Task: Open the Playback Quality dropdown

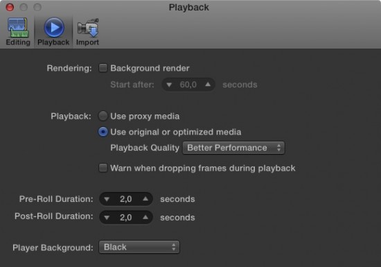Action: 233,148
